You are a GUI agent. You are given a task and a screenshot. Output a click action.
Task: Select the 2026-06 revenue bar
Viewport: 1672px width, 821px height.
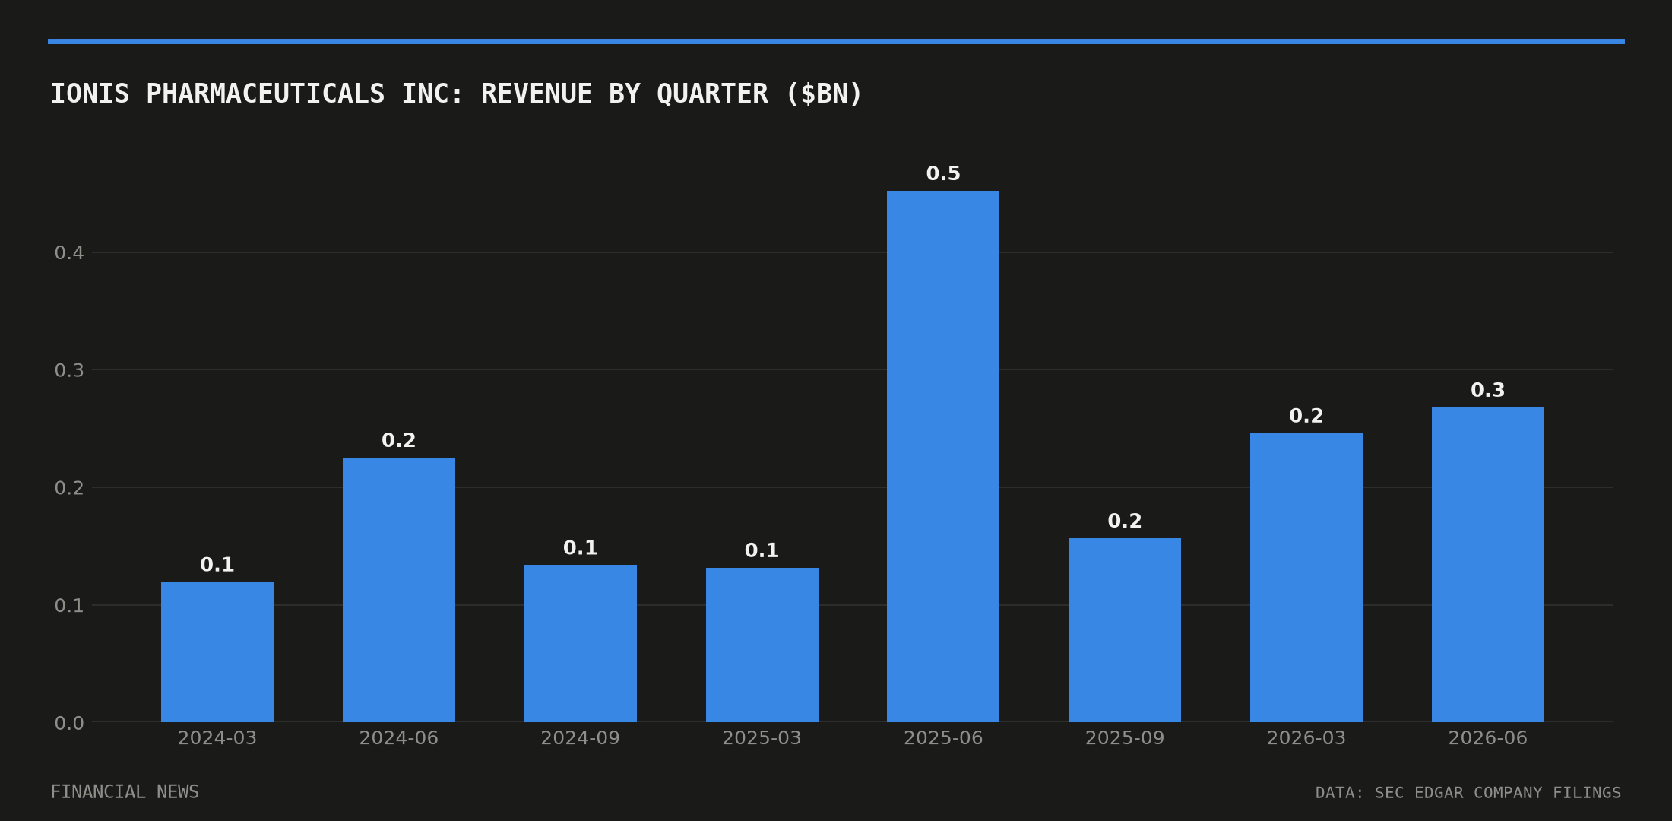tap(1488, 565)
